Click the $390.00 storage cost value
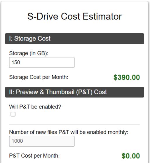150x164 pixels. [x=127, y=77]
